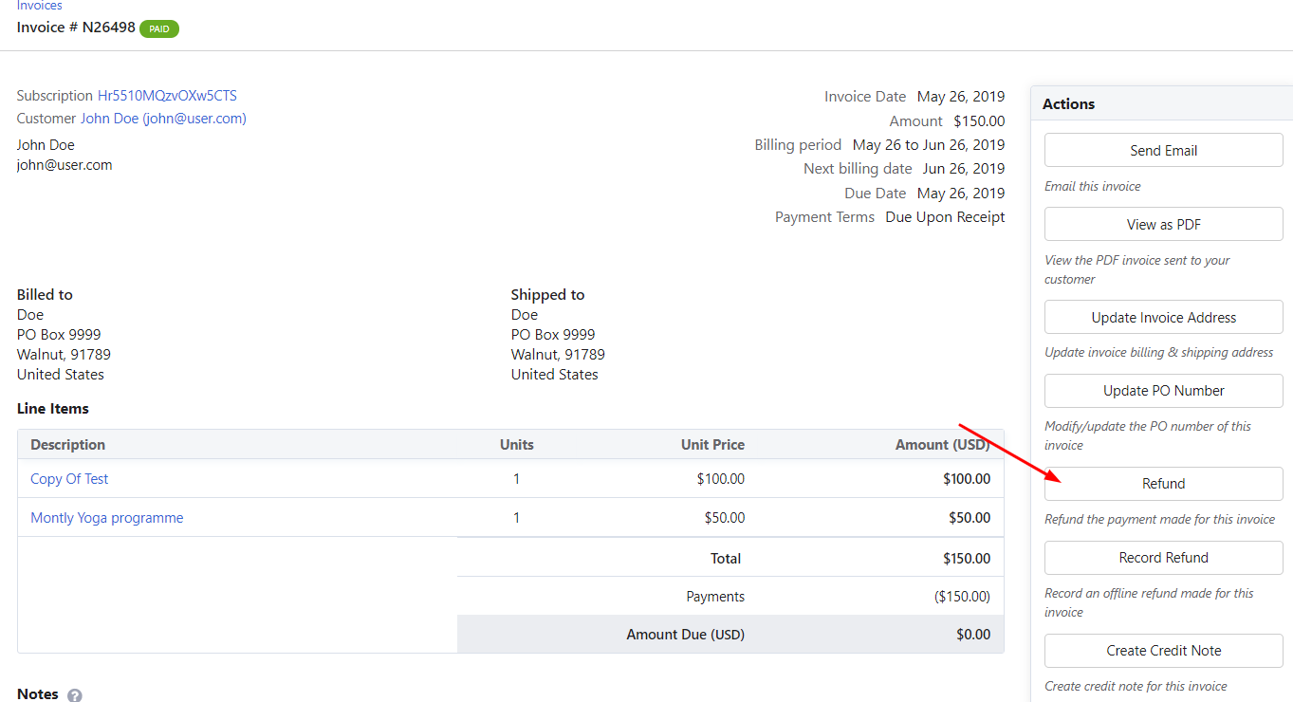Click the Create Credit Note button

(1163, 651)
